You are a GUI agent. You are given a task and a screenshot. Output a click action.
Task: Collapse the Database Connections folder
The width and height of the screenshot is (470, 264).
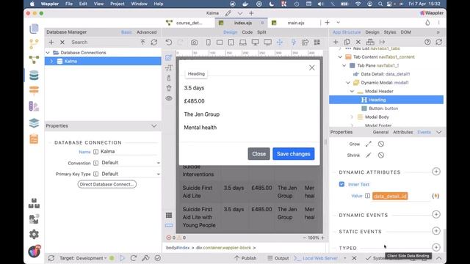click(x=48, y=52)
